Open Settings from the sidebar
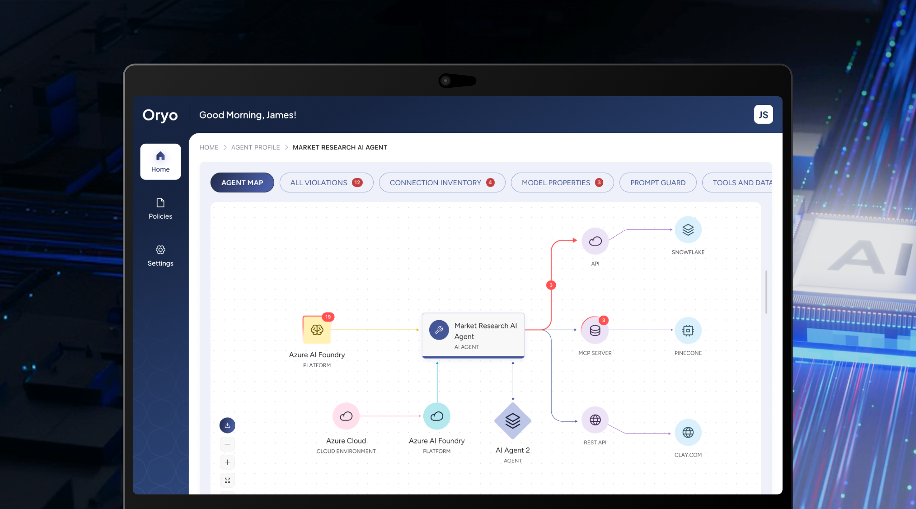Viewport: 916px width, 509px height. tap(160, 256)
